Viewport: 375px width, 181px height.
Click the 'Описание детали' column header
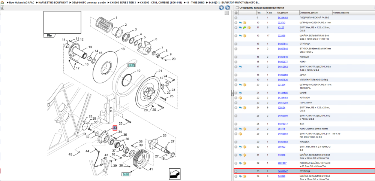point(315,13)
